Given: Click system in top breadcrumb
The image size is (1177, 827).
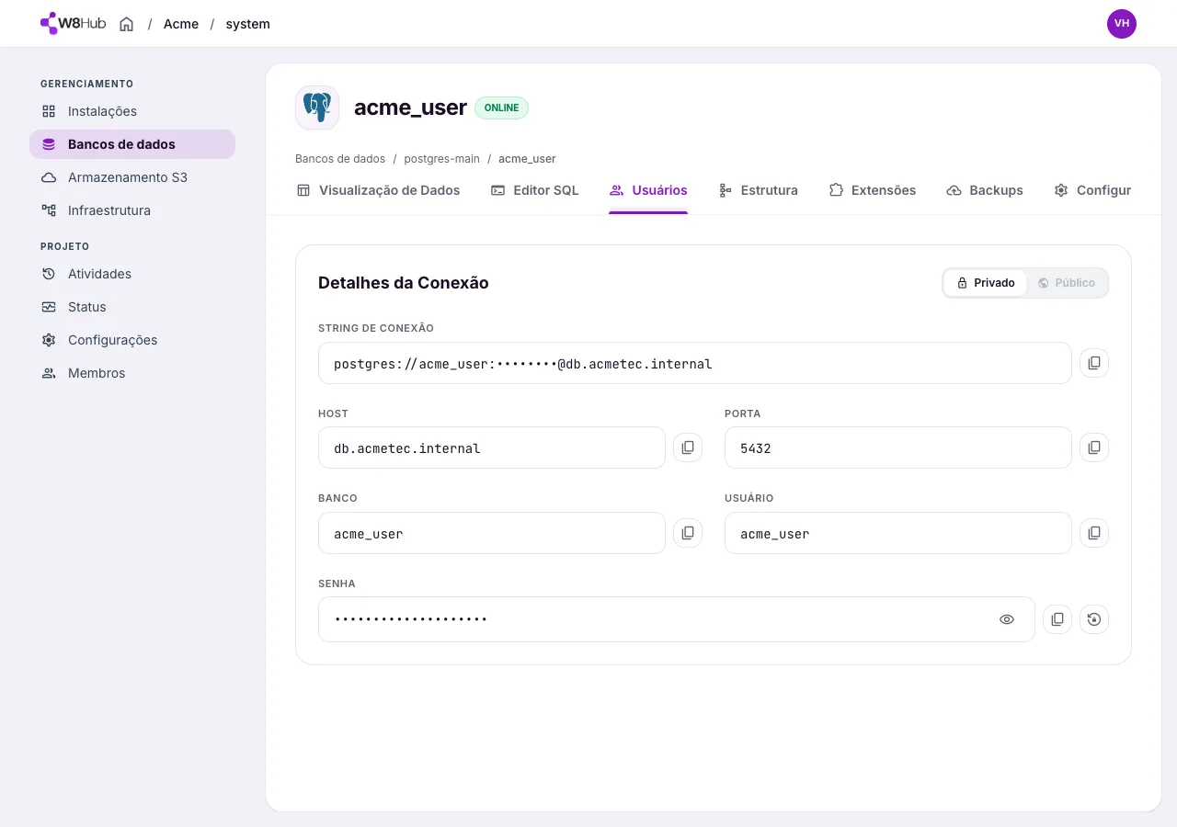Looking at the screenshot, I should pos(247,24).
